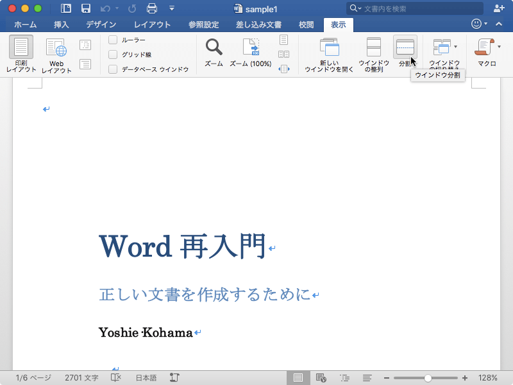
Task: Arrange all windows icon
Action: coord(373,47)
